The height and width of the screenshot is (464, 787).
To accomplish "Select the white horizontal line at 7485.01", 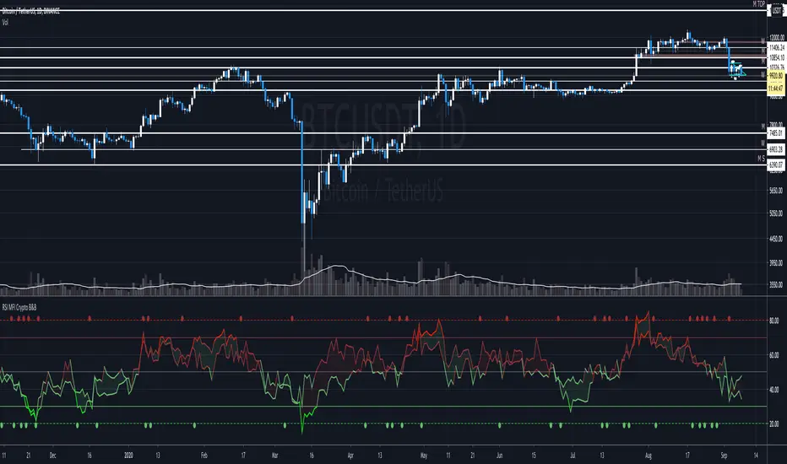I will point(382,133).
